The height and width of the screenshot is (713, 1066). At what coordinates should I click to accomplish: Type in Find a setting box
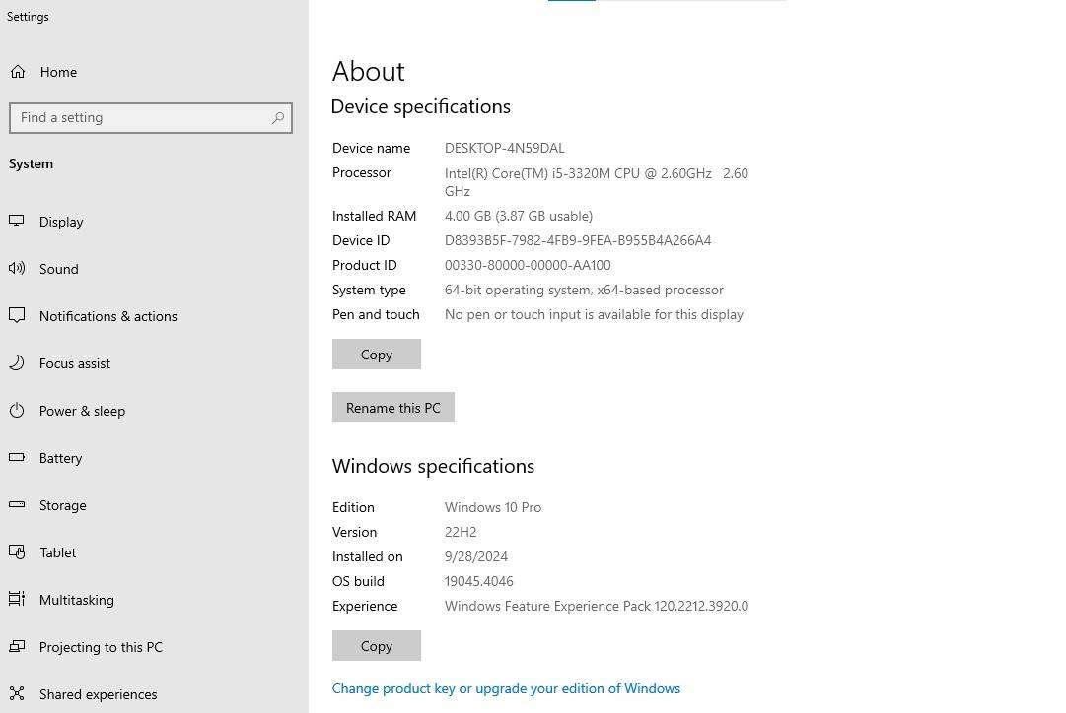[x=138, y=118]
